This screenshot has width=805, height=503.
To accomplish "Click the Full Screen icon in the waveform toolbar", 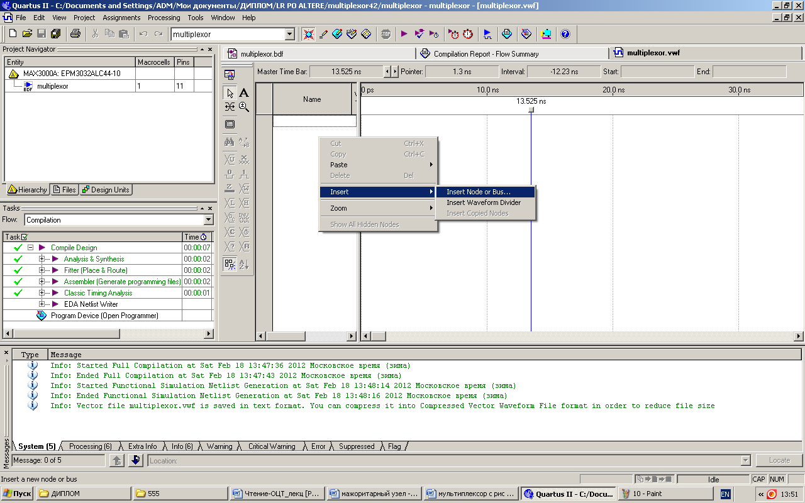I will click(x=230, y=124).
